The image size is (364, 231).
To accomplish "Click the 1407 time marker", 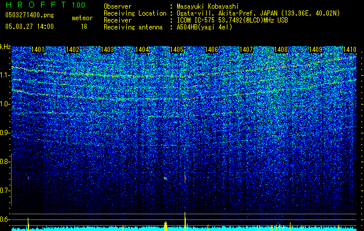I will click(247, 50).
